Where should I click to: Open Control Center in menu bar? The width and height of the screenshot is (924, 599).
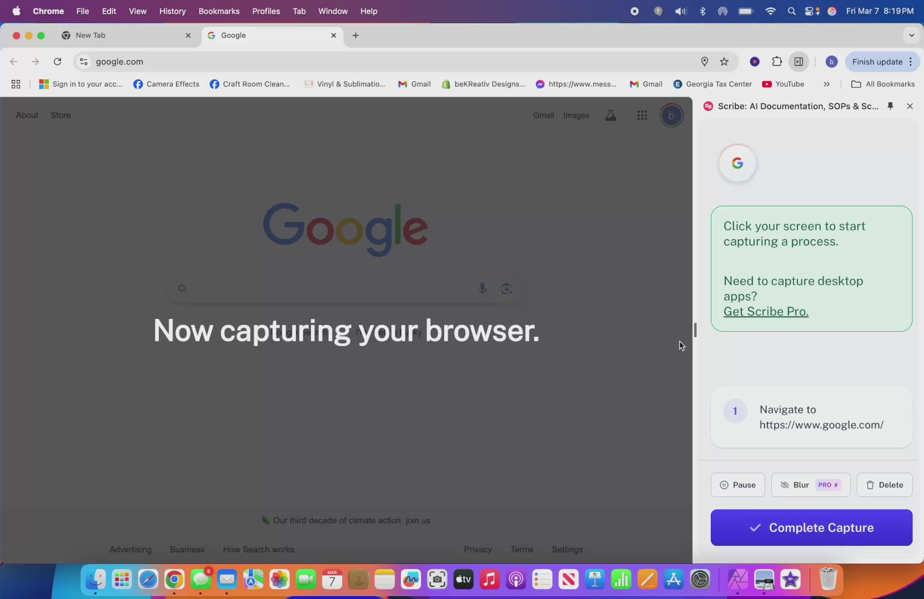click(x=812, y=11)
